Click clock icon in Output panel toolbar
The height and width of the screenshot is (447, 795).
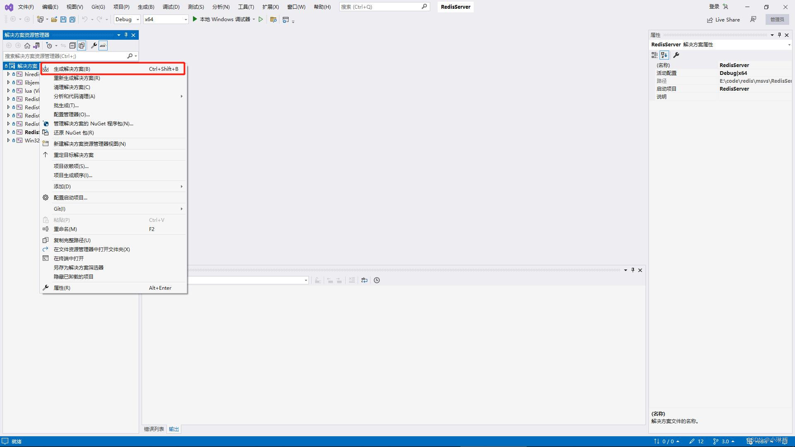pos(377,280)
